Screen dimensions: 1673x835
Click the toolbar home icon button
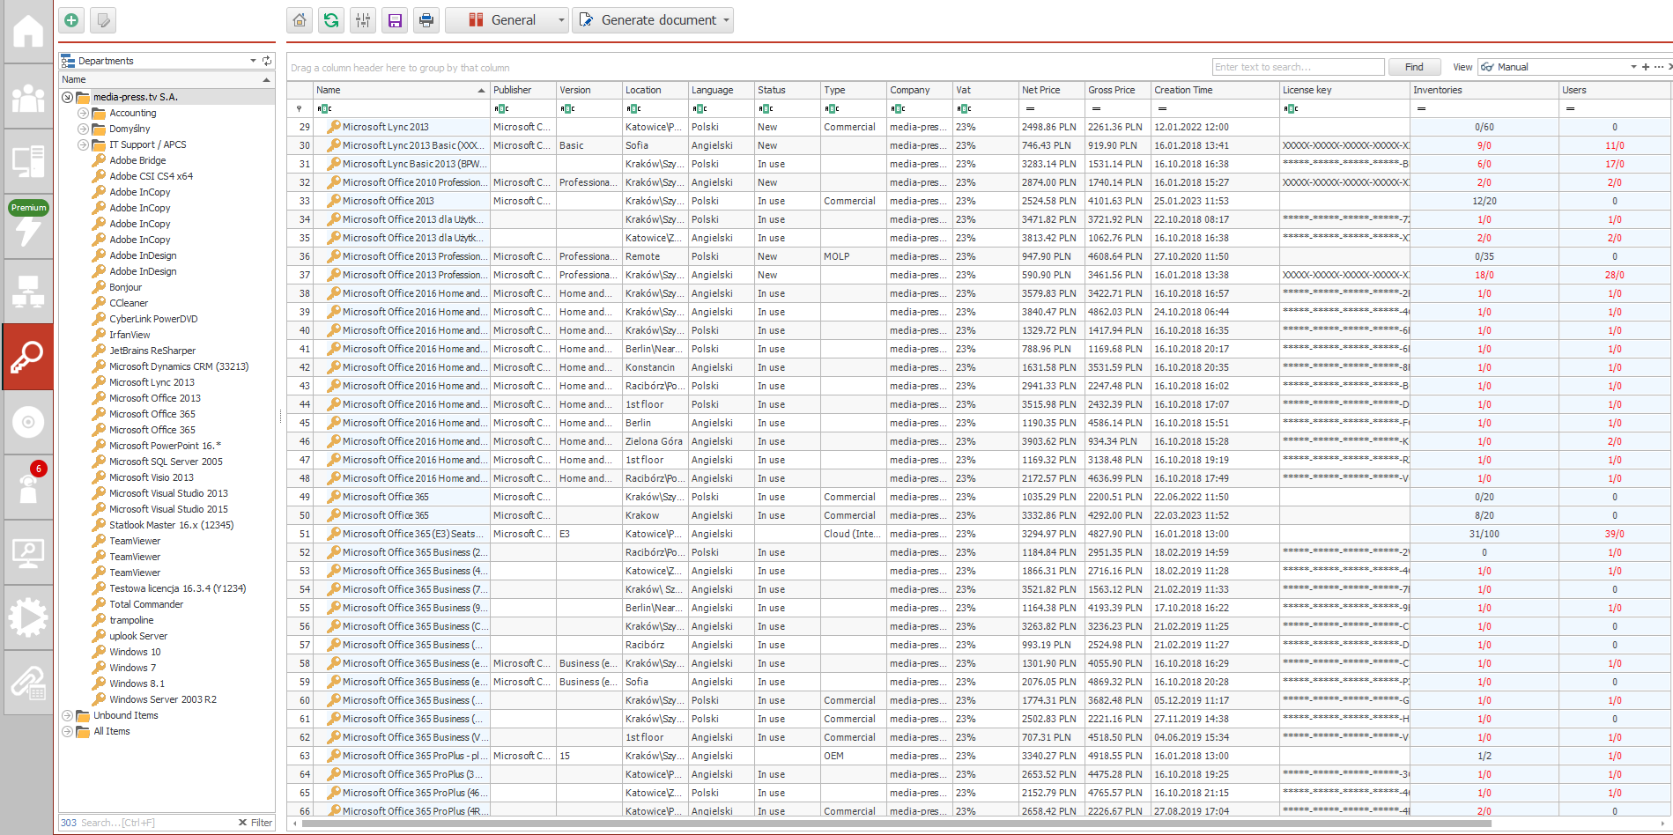point(300,20)
